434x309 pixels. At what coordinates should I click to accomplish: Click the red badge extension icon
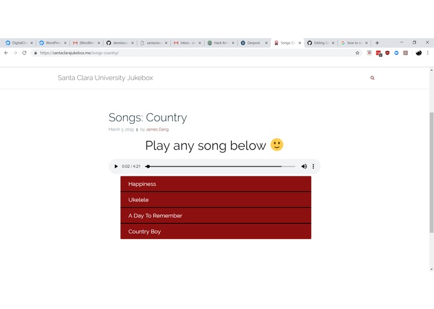378,53
